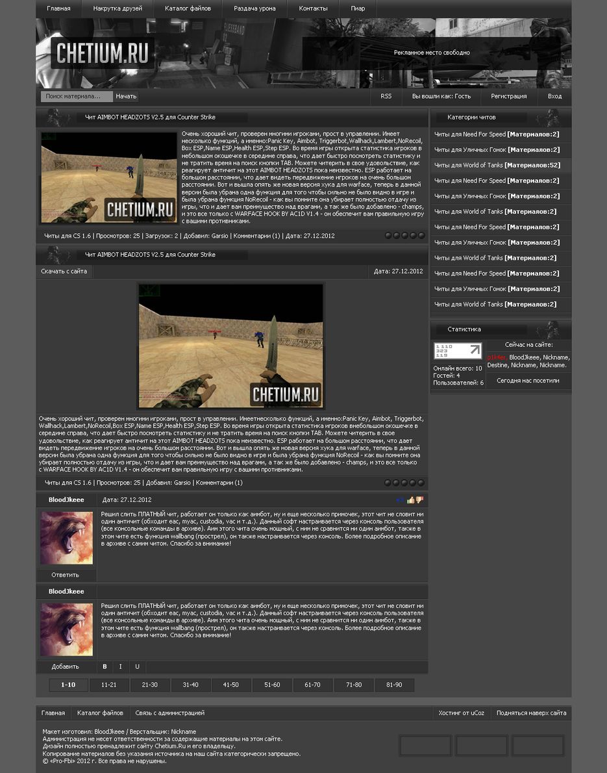Screen dimensions: 607x773
Task: Click the Гостей: 4 statistic
Action: [x=447, y=375]
